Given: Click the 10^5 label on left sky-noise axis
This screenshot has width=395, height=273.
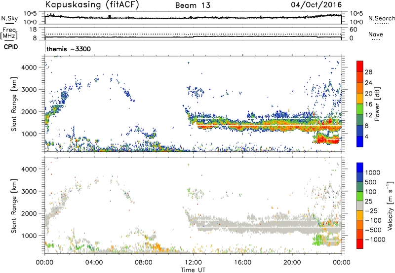Looking at the screenshot, I should (x=30, y=14).
